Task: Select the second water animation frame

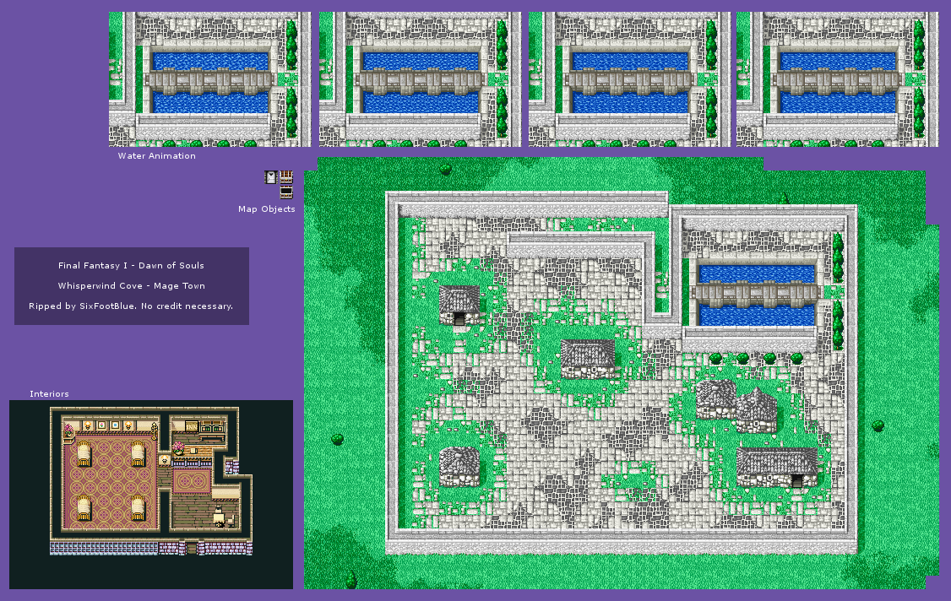Action: tap(420, 79)
